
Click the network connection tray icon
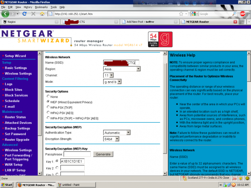[229, 185]
